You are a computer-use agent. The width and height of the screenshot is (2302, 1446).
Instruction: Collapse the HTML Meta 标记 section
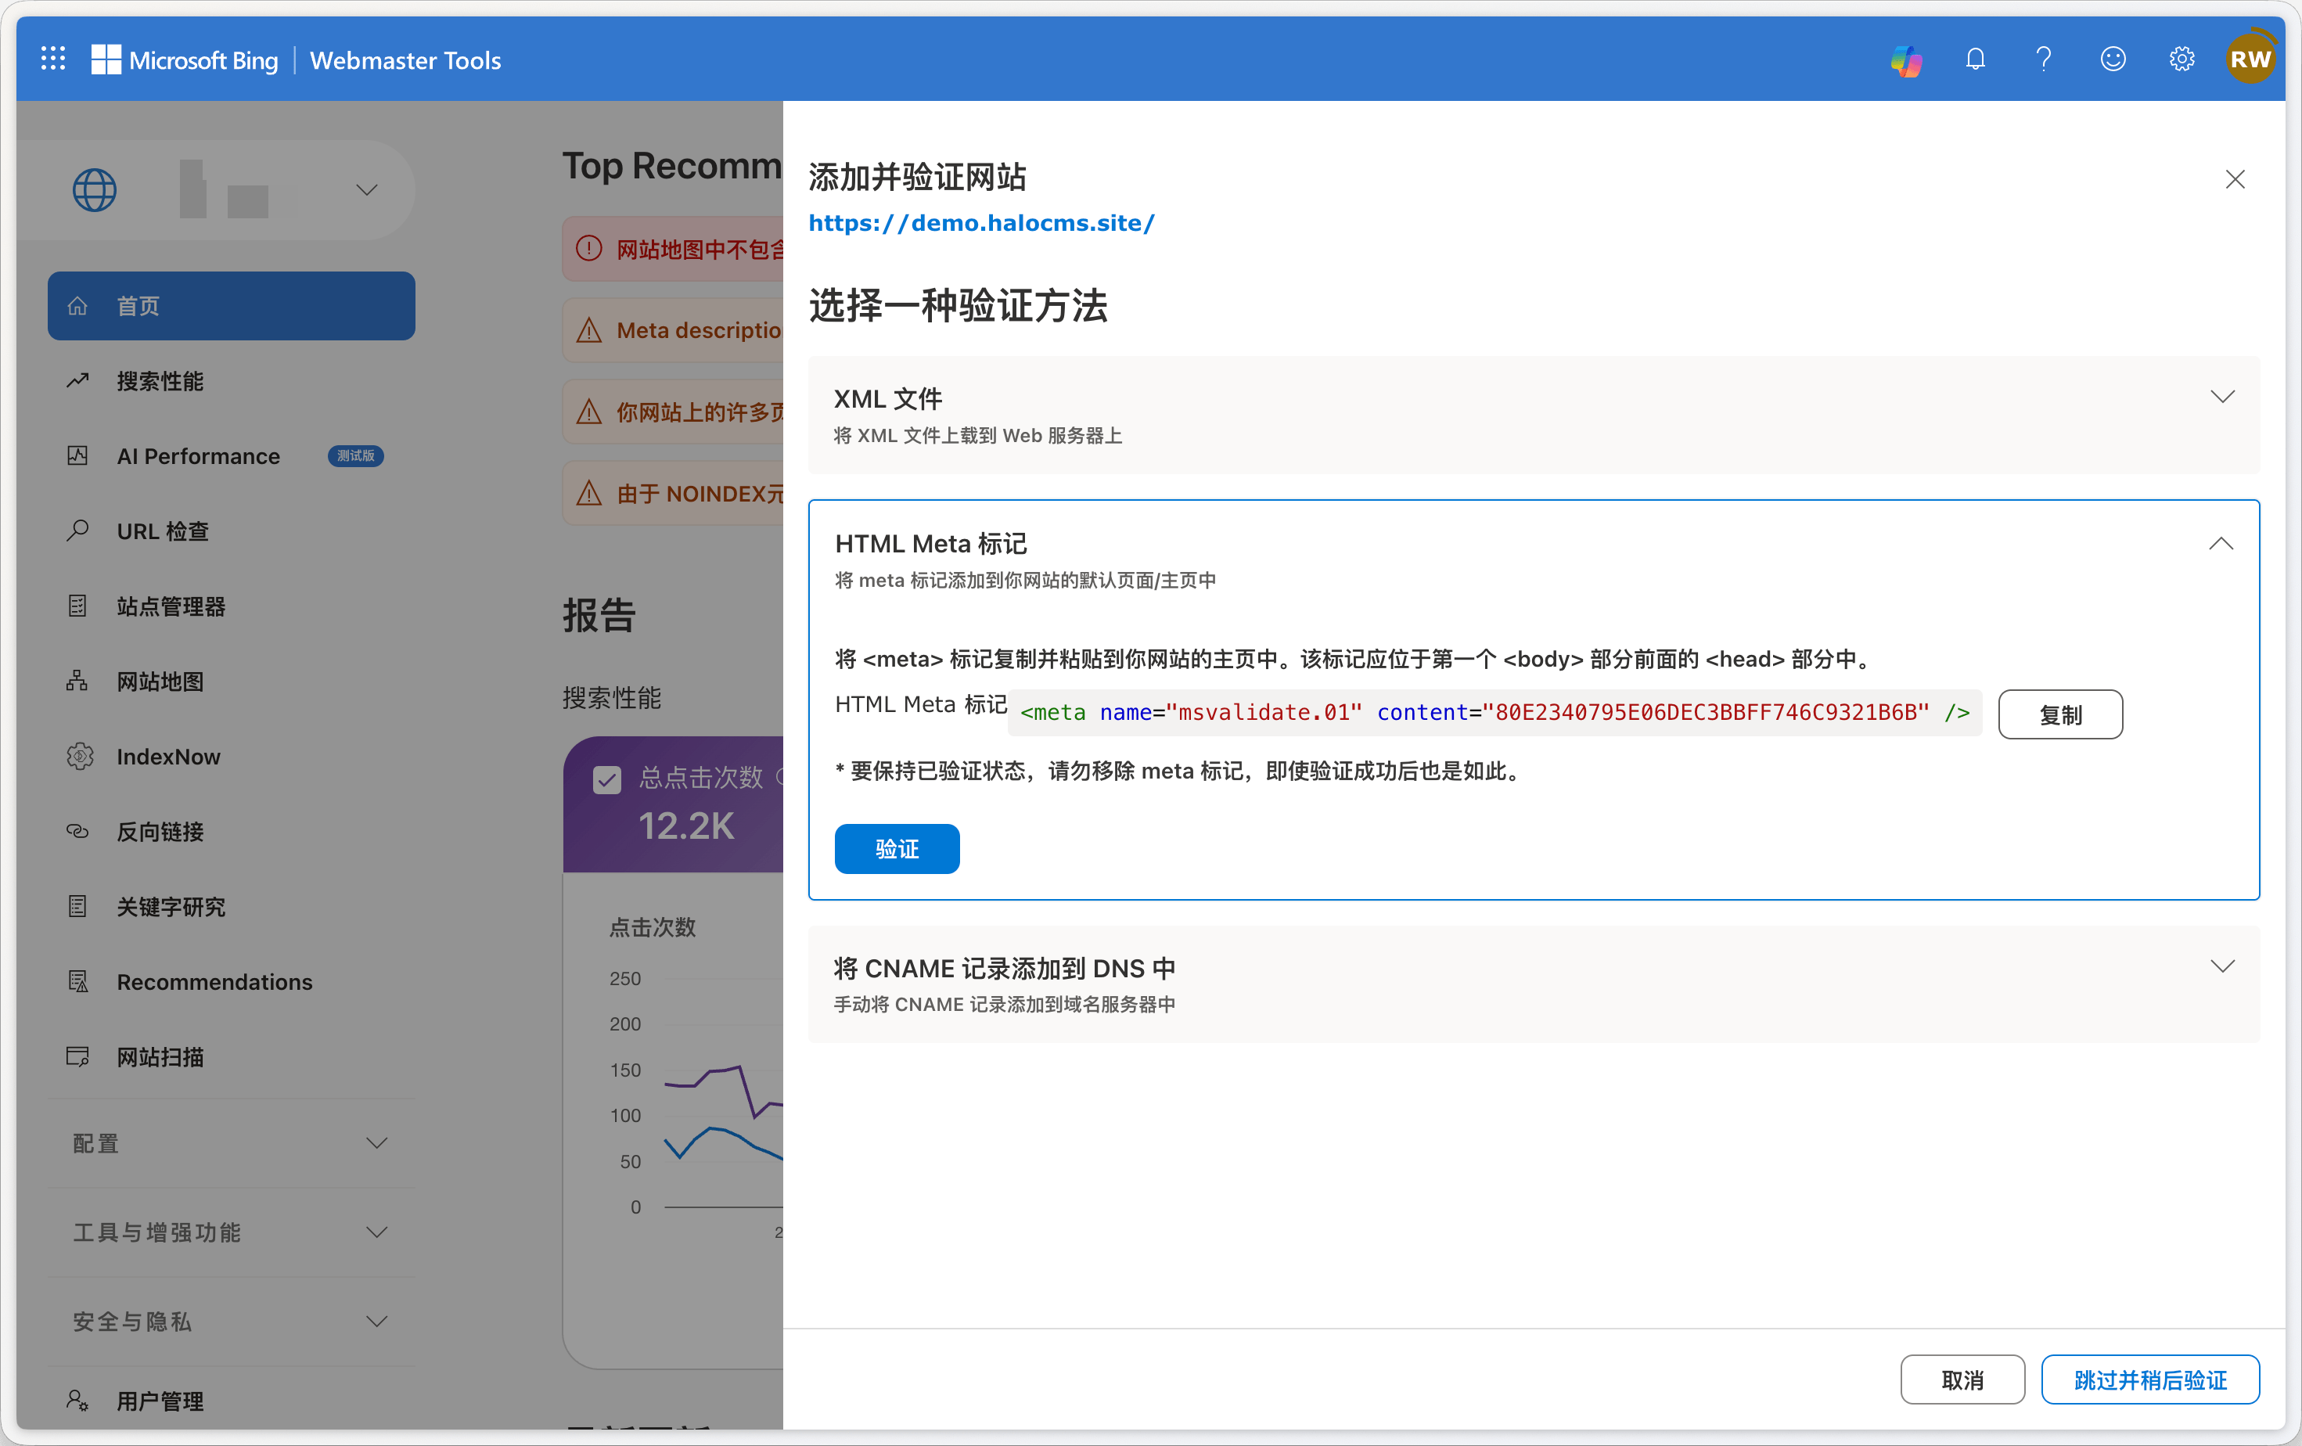[x=2221, y=544]
